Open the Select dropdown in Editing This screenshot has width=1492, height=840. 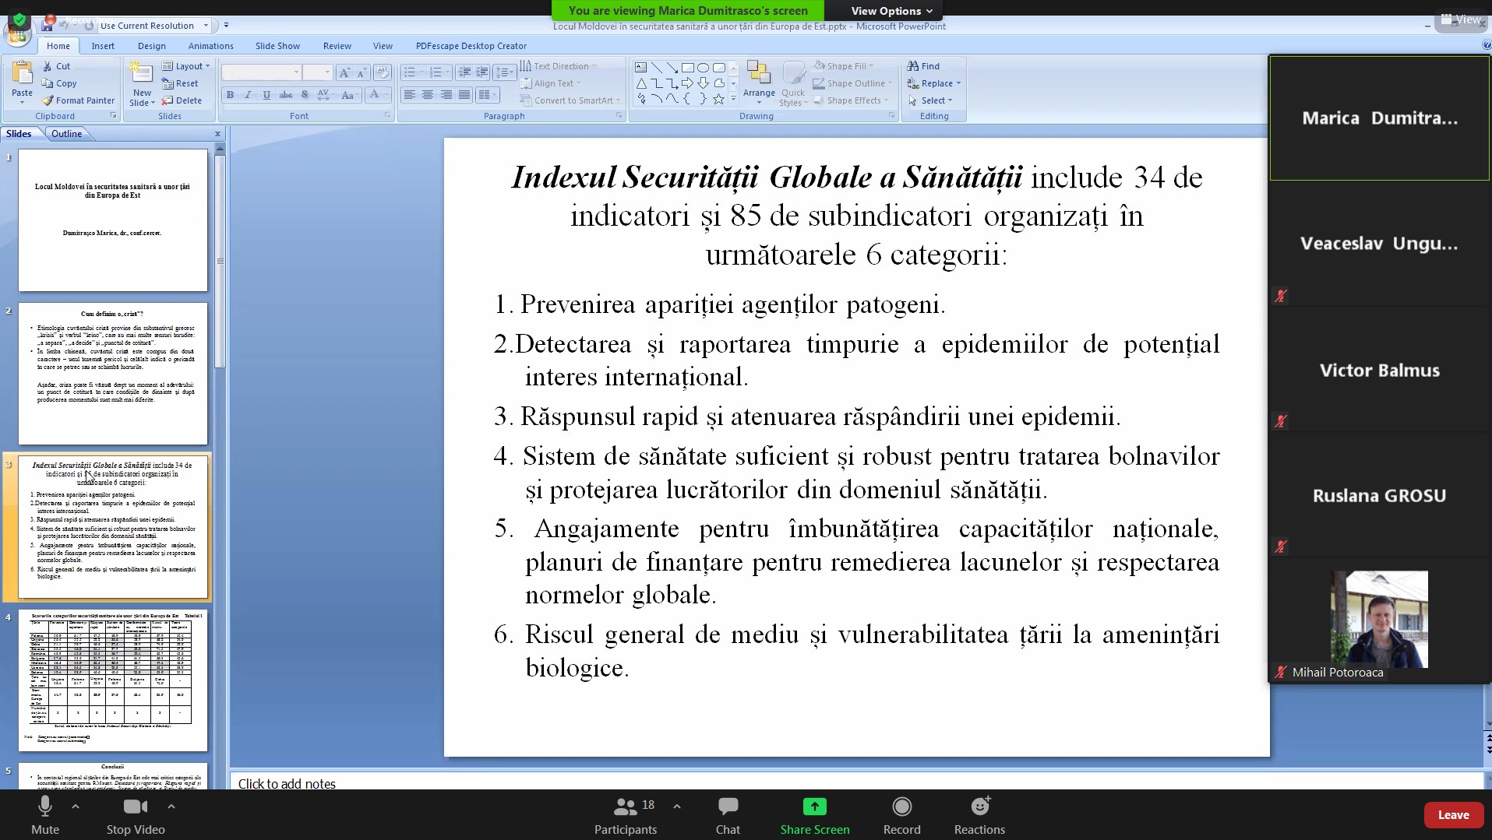[x=929, y=100]
